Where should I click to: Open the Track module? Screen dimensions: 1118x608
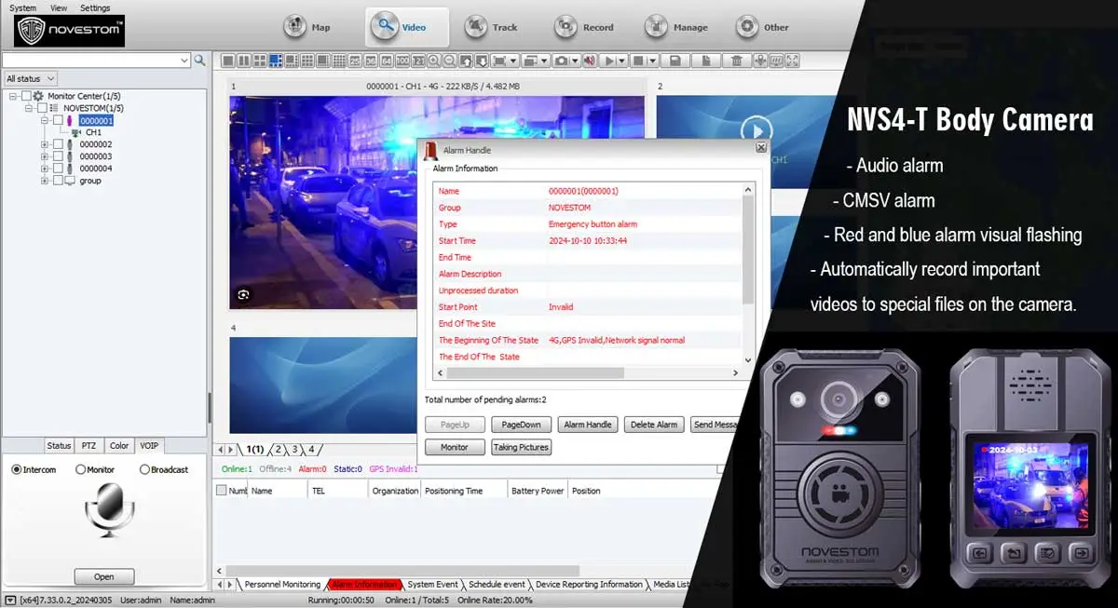491,27
